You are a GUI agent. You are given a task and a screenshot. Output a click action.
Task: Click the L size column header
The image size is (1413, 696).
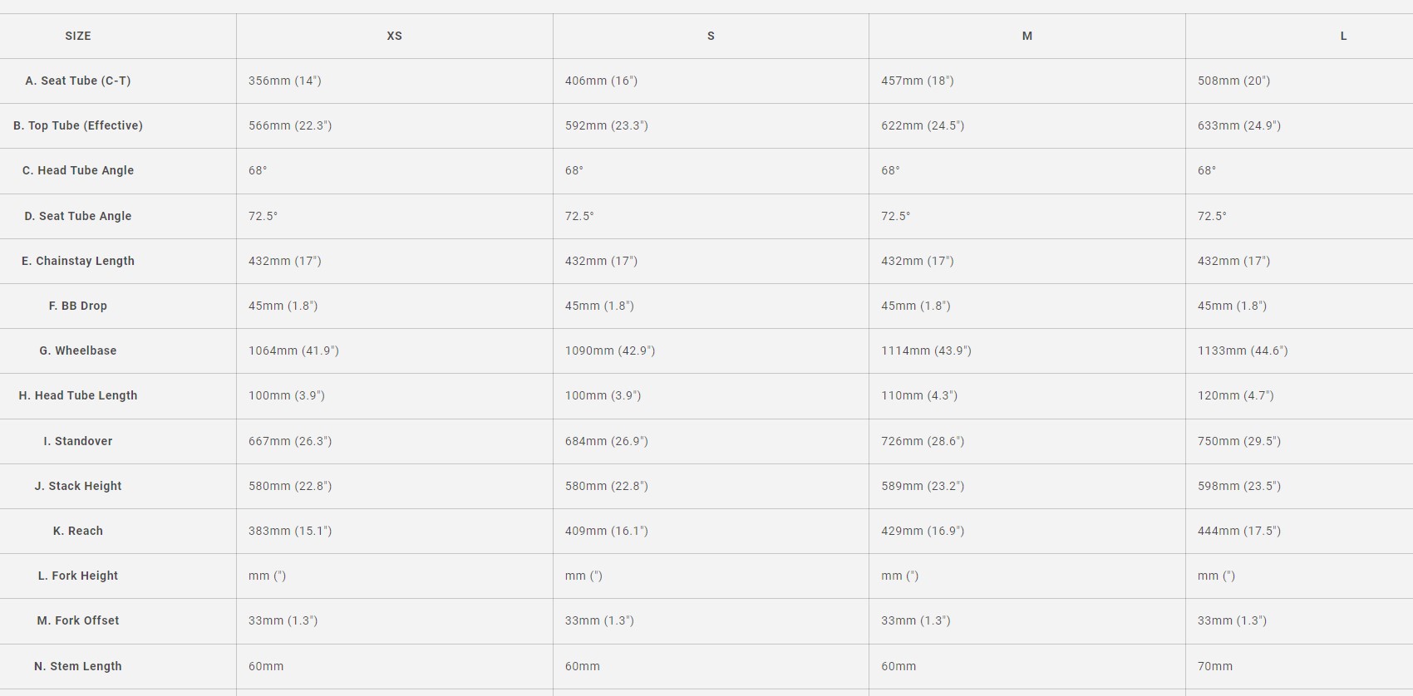1343,36
